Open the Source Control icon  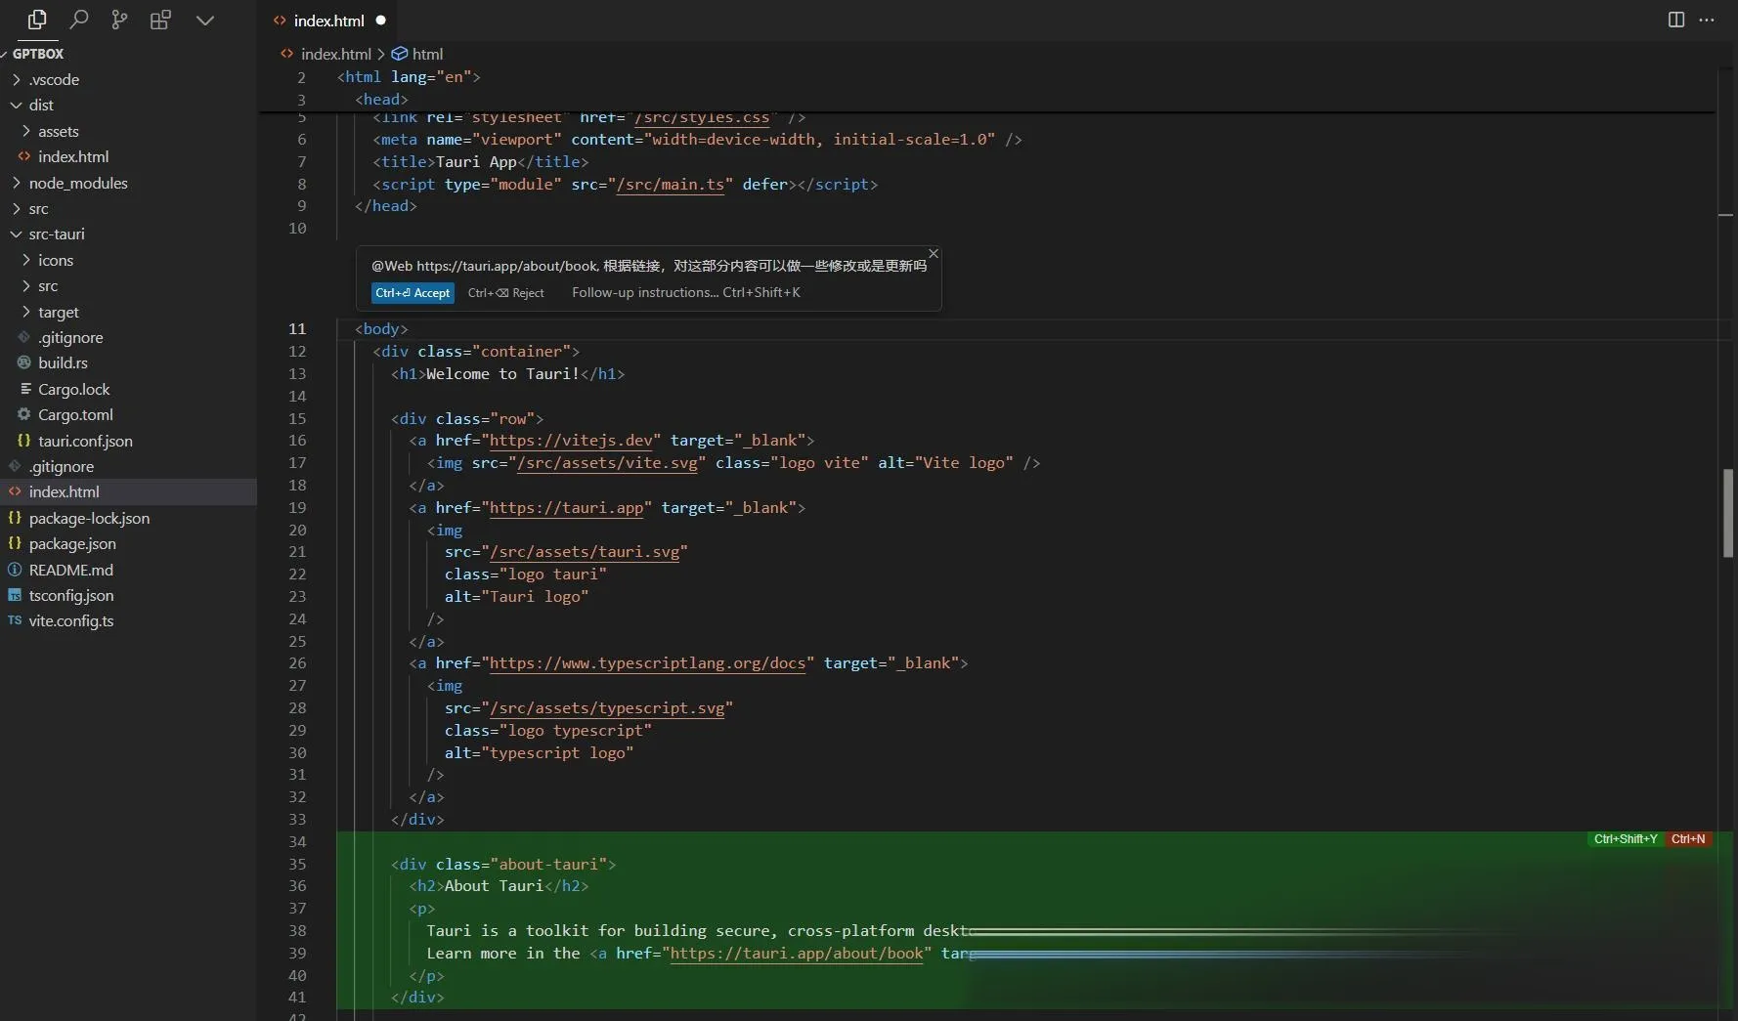119,20
